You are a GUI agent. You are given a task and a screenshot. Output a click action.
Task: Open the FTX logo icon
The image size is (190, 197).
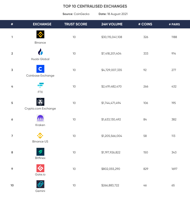(41, 85)
